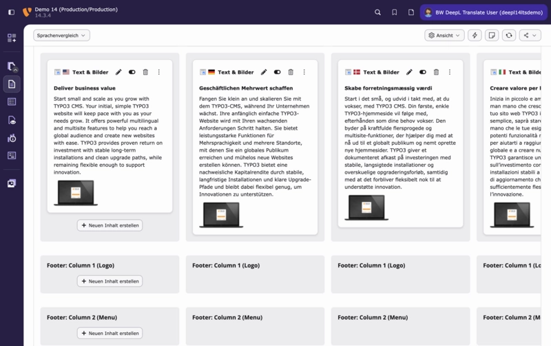Toggle visibility of Danish Text & Bilder element
The image size is (551, 346).
(423, 72)
